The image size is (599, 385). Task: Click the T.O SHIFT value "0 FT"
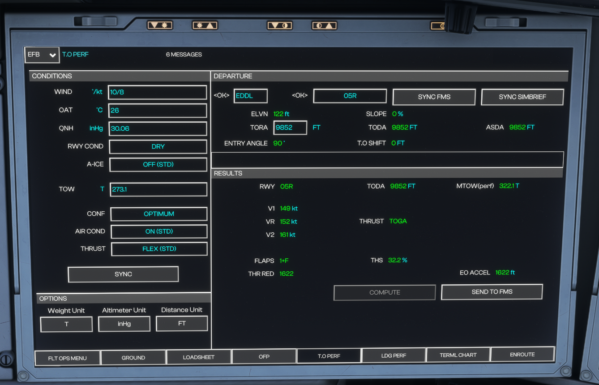click(x=398, y=143)
